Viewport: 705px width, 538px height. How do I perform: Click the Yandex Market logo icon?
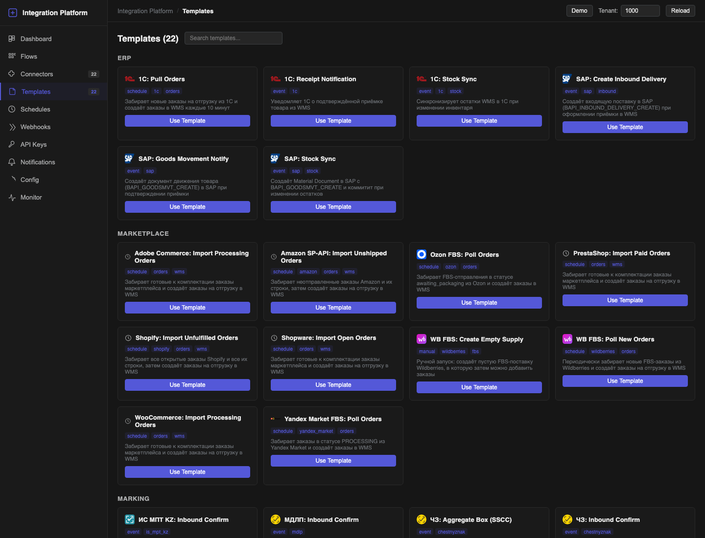click(275, 419)
